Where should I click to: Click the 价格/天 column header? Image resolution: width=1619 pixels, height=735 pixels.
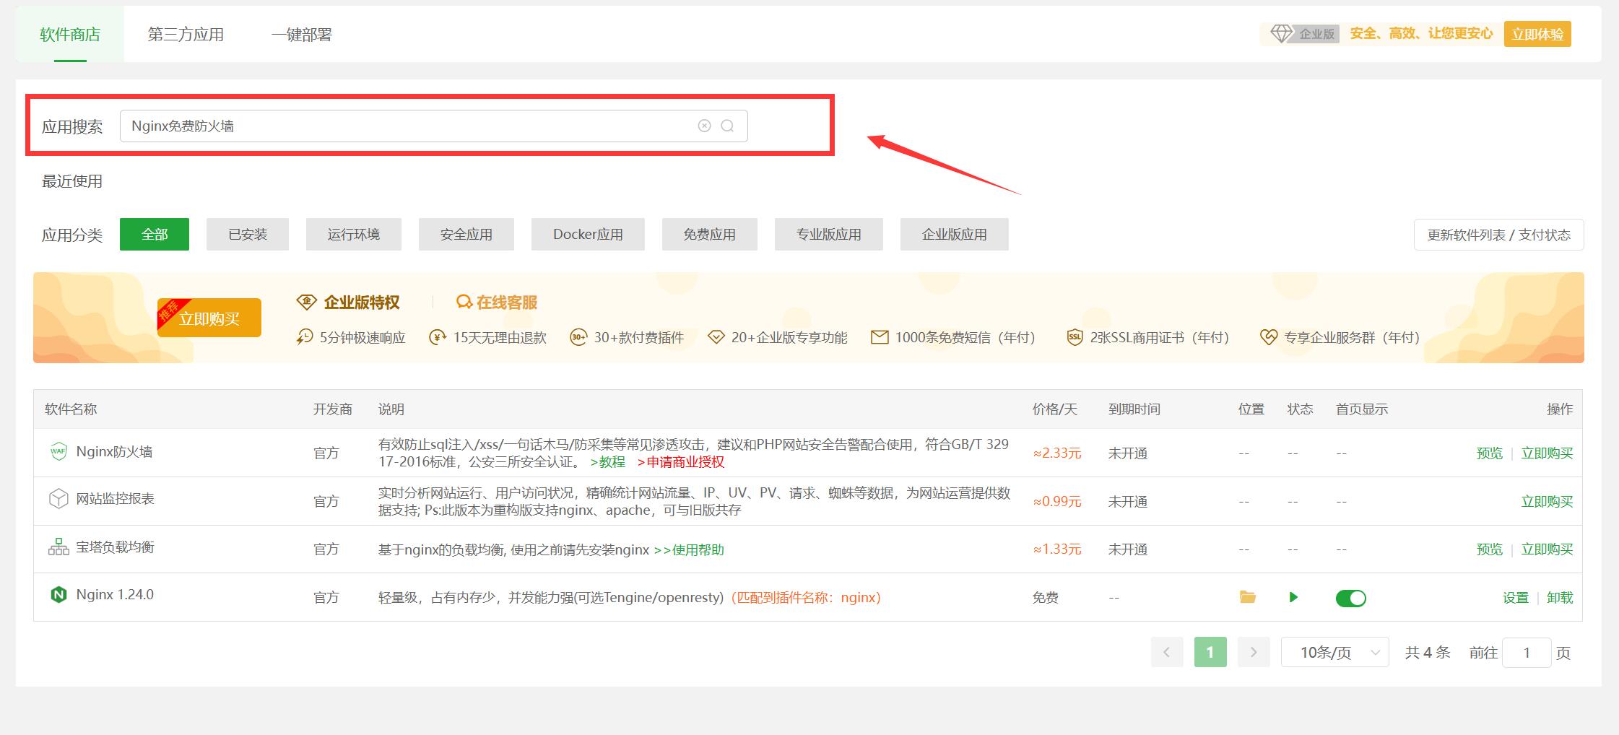click(1055, 409)
